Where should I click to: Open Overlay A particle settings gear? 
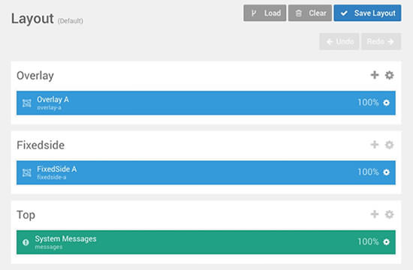(386, 103)
